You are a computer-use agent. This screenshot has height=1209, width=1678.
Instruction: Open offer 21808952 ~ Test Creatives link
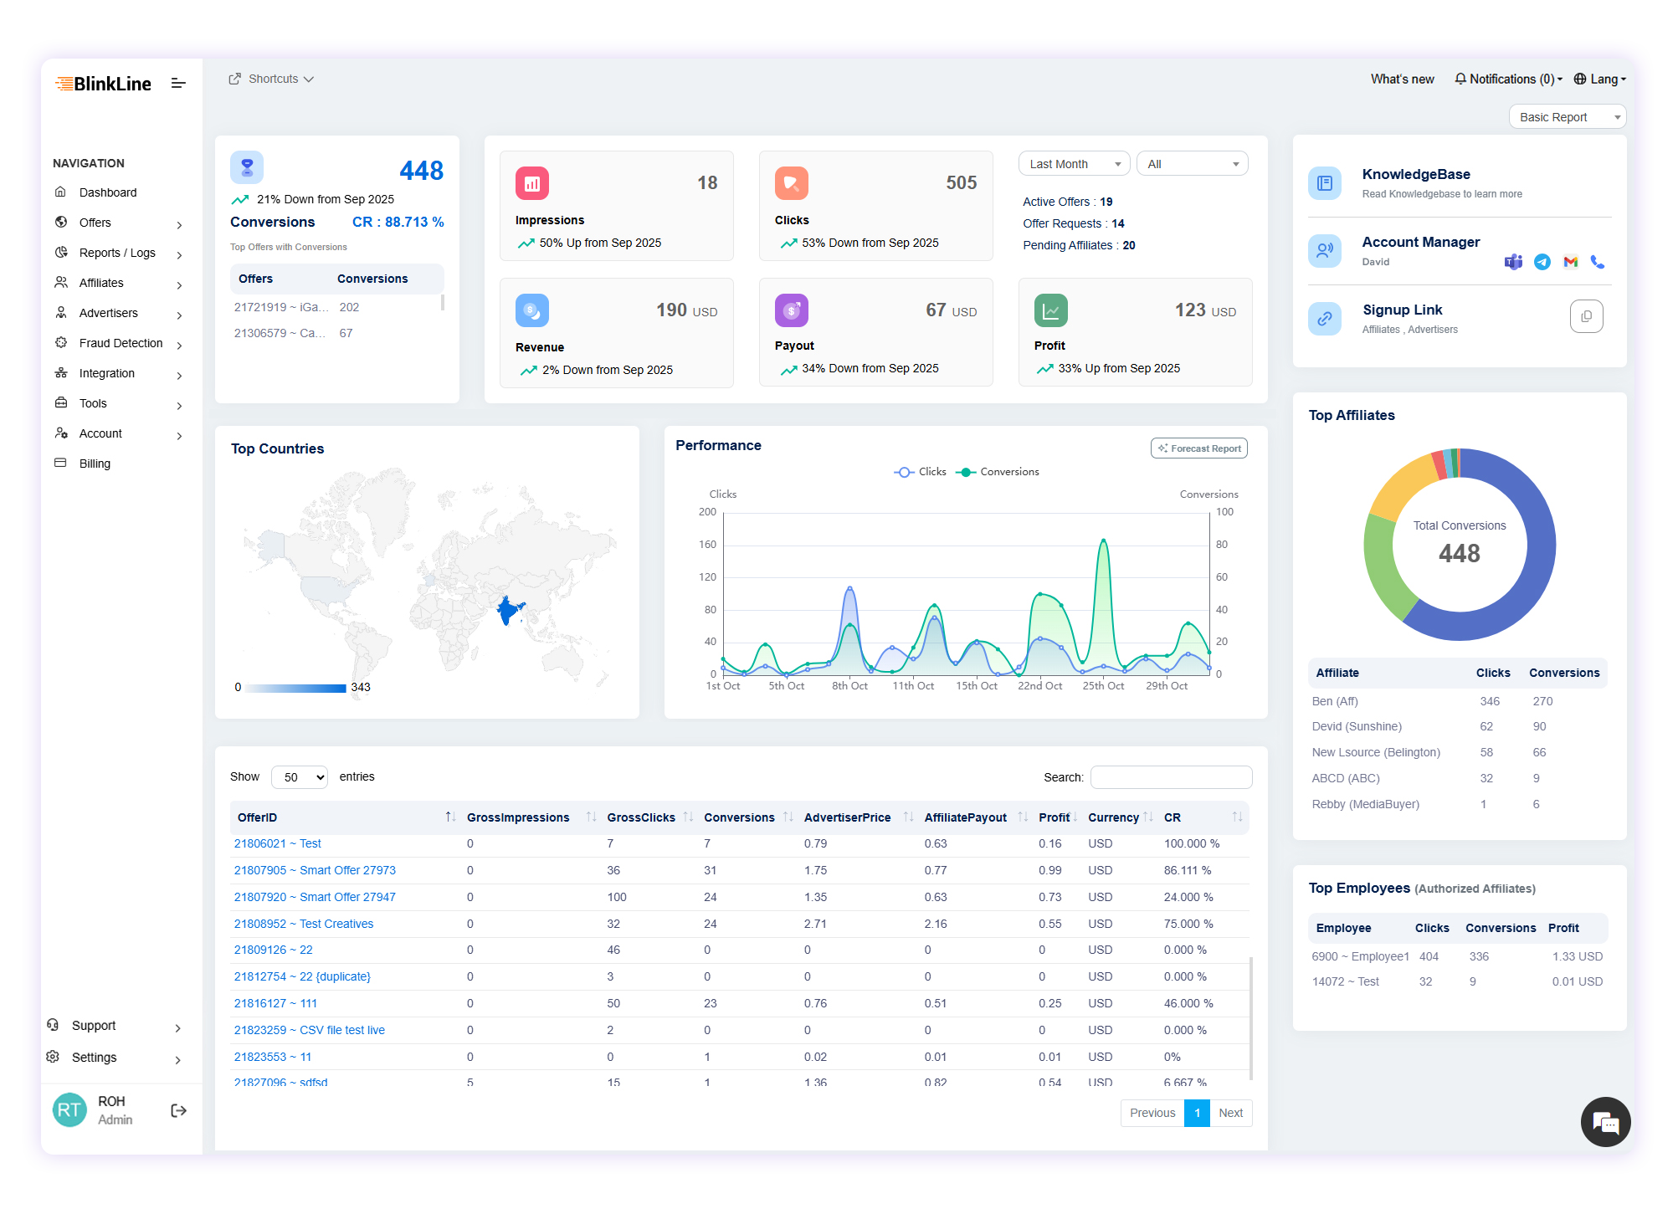303,924
